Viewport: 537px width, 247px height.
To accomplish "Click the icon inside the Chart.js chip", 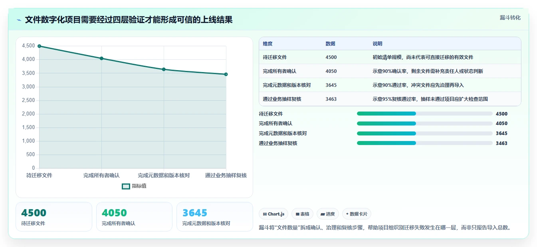I will [x=265, y=214].
